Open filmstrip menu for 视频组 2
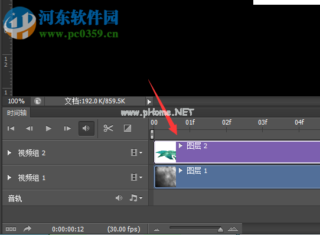Screen dimensions: 320x235 (x=136, y=152)
